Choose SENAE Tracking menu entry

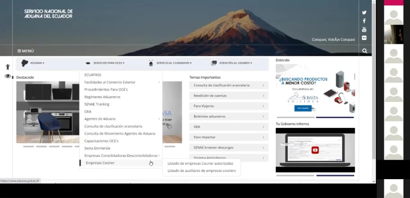click(x=97, y=104)
